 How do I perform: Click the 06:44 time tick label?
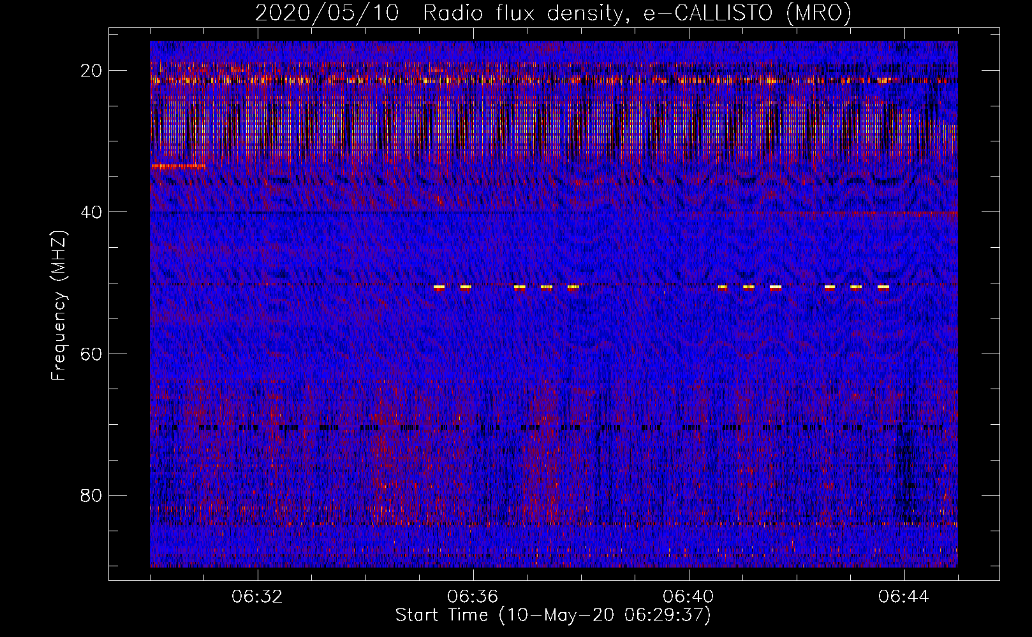[904, 597]
